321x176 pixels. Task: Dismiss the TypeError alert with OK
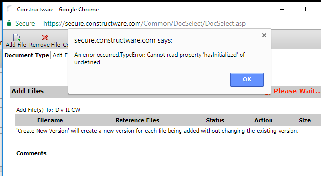tap(247, 80)
